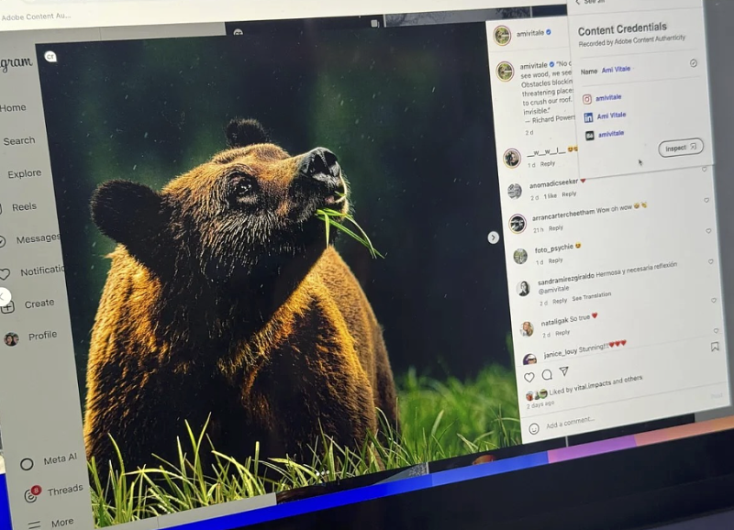Open the emoji picker in comment box
Screen dimensions: 734x530
coord(534,428)
